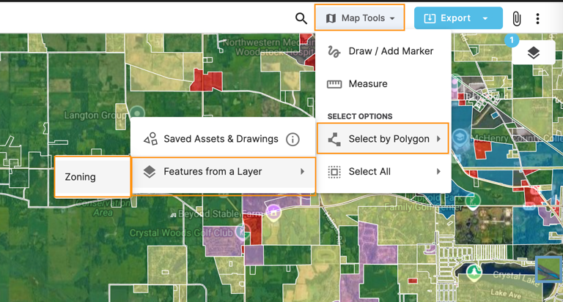Image resolution: width=563 pixels, height=302 pixels.
Task: Expand the Export dropdown arrow
Action: (x=486, y=18)
